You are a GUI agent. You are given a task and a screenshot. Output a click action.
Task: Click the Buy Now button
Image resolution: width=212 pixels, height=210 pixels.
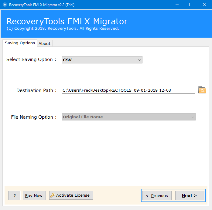(x=34, y=195)
